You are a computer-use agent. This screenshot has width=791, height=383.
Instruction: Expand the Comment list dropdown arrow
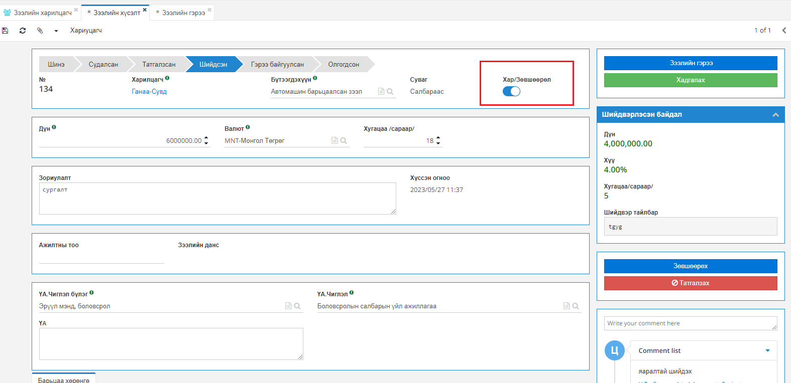click(x=767, y=350)
